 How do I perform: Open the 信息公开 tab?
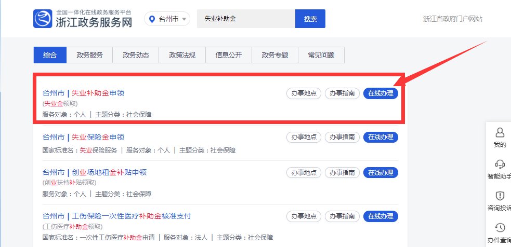click(x=229, y=55)
